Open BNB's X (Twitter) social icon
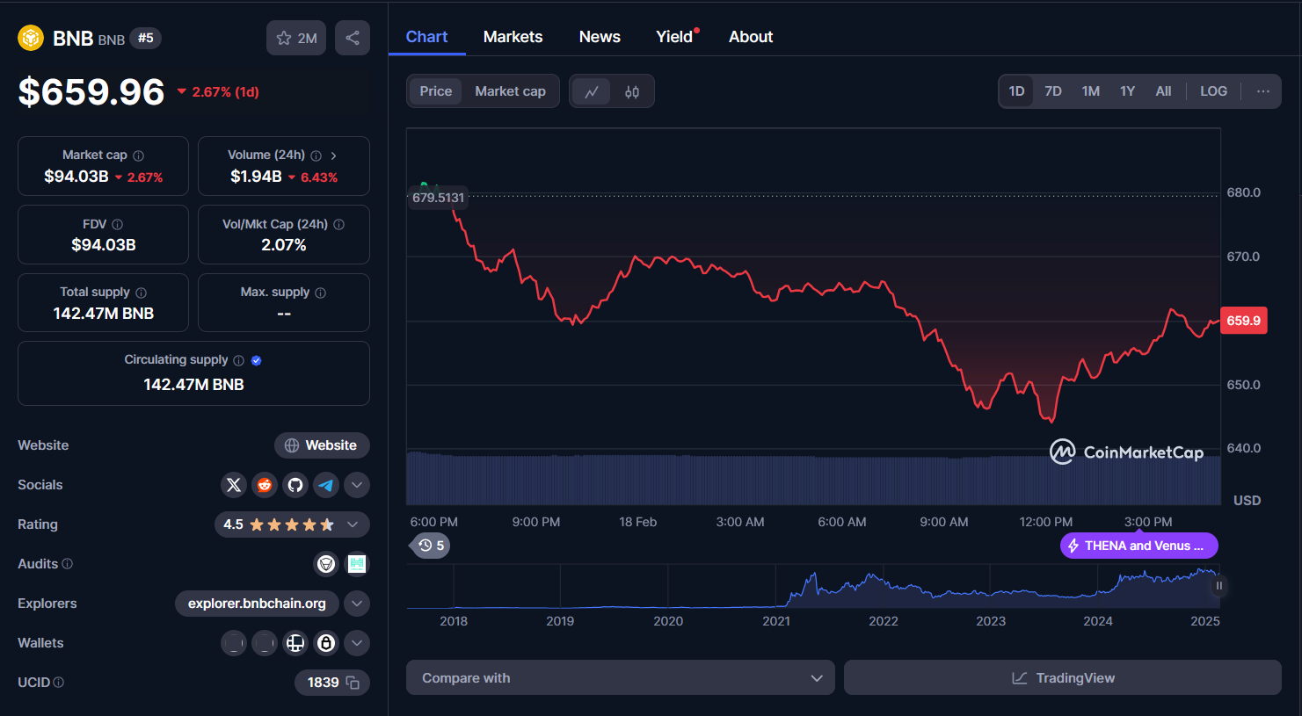 click(233, 485)
